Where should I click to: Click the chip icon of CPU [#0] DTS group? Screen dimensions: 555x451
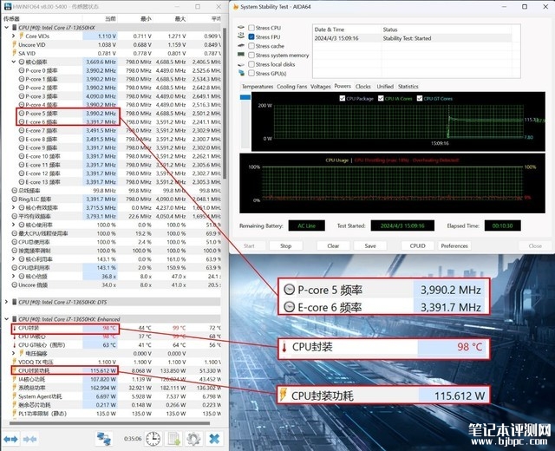pos(15,302)
